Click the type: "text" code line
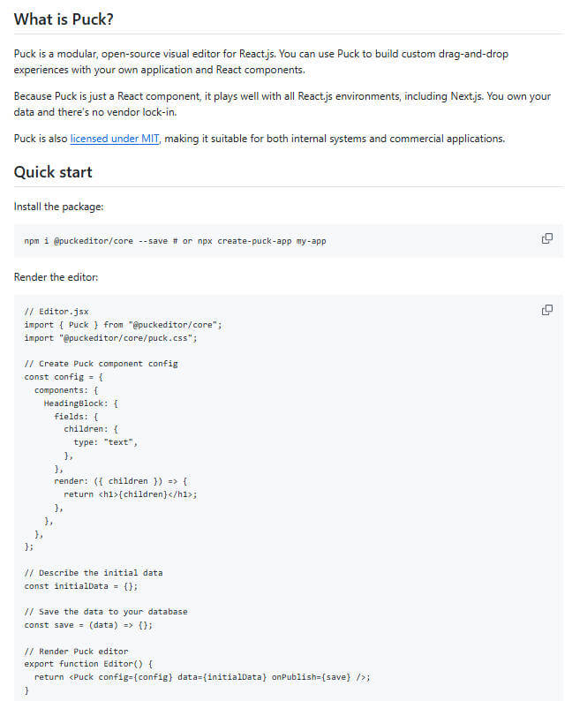Screen dimensions: 572x701 coord(105,442)
